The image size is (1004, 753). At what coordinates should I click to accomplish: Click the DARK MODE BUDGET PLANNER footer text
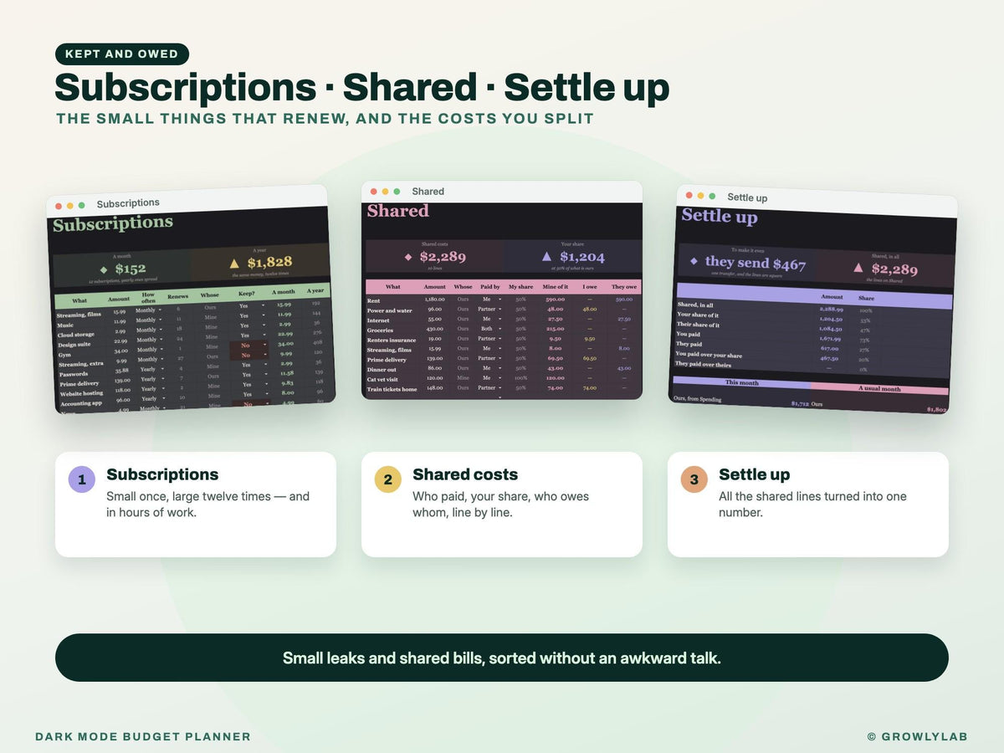point(143,737)
